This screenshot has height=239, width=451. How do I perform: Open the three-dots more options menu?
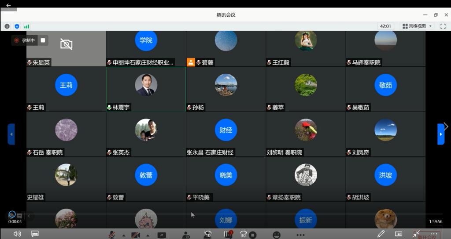[300, 235]
